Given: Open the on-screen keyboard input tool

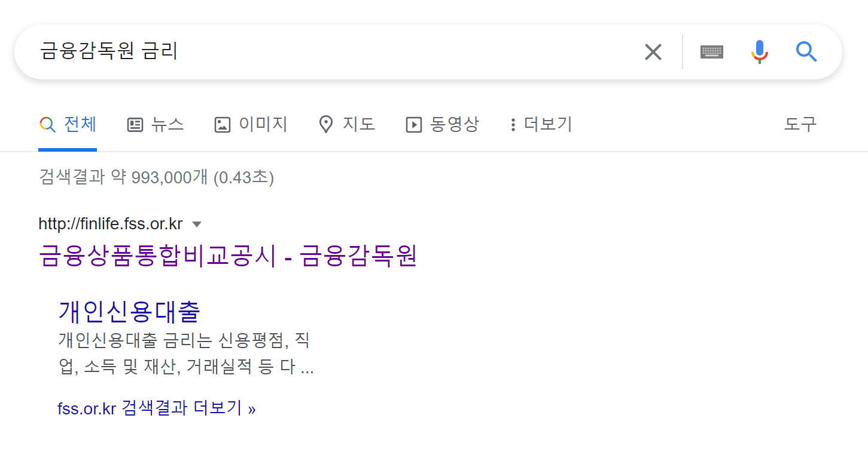Looking at the screenshot, I should (712, 52).
